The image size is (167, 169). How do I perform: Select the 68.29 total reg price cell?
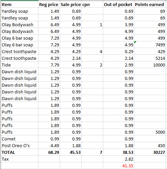click(x=49, y=152)
